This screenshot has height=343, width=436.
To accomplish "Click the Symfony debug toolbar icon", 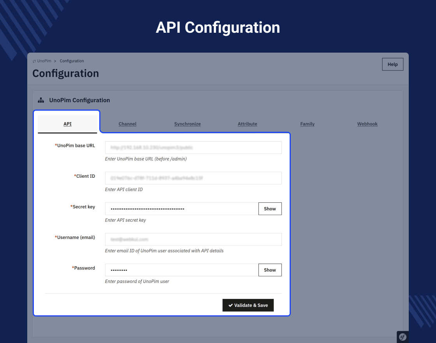I will coord(403,337).
